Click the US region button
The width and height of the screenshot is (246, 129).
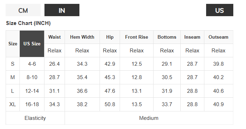click(220, 10)
